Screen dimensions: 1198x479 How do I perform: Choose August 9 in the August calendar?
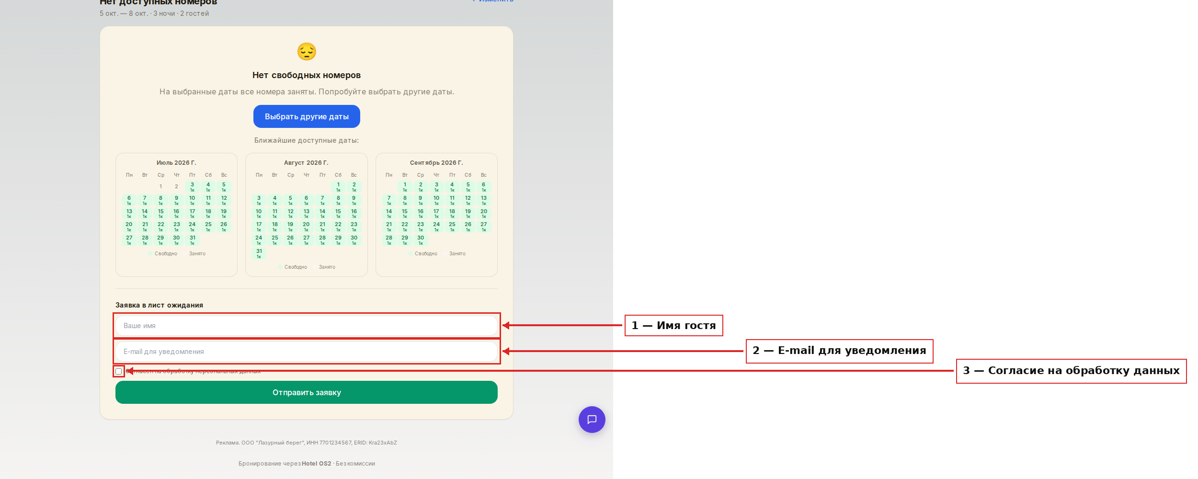354,200
